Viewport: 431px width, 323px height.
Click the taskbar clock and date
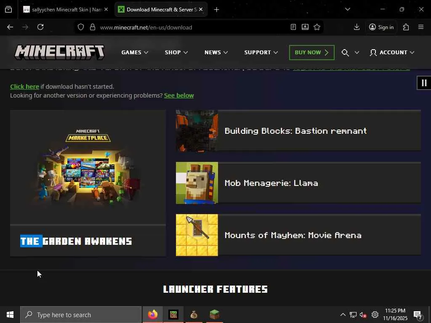pyautogui.click(x=395, y=315)
